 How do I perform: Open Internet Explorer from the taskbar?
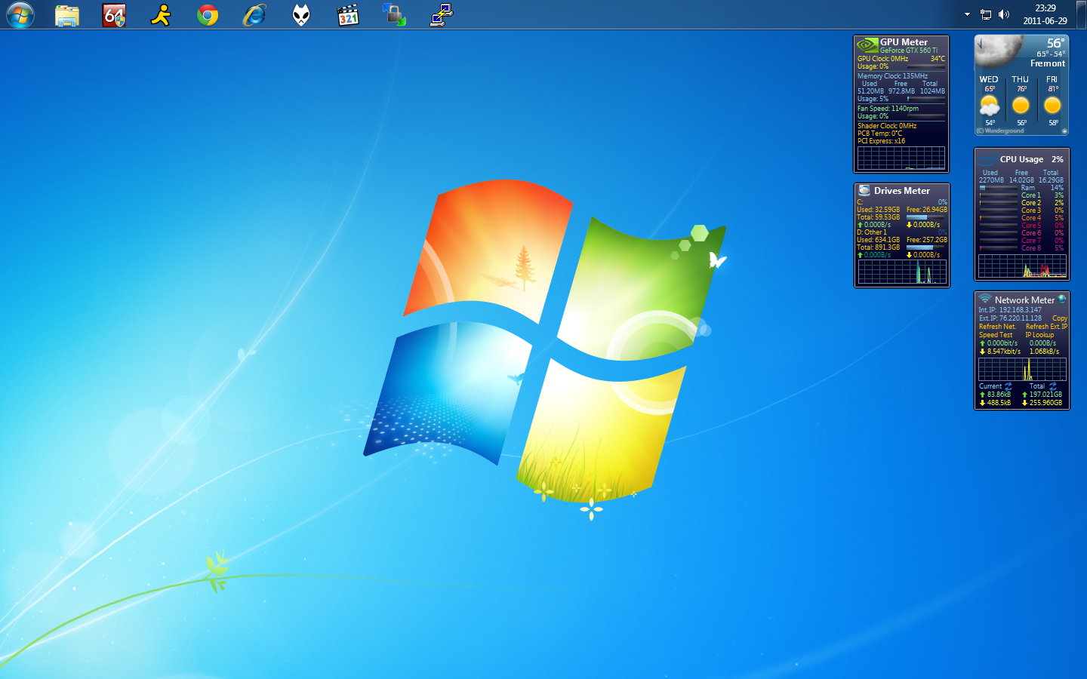click(x=254, y=15)
